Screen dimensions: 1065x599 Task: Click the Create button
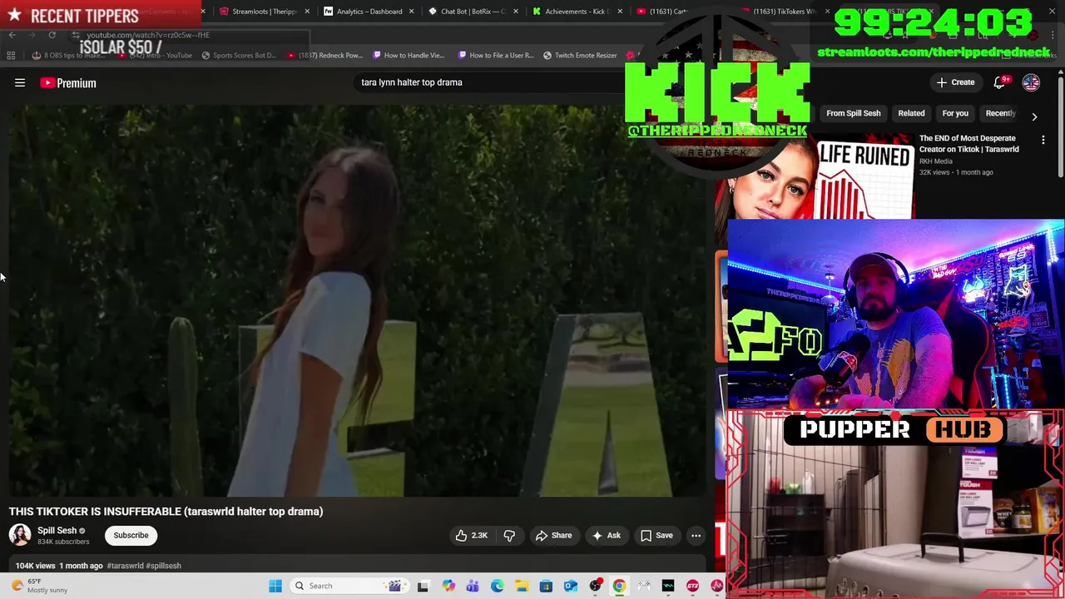pyautogui.click(x=955, y=82)
